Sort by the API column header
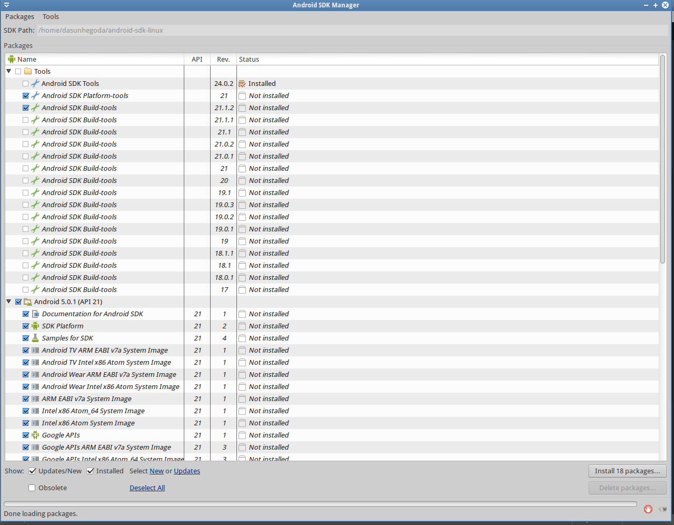 pyautogui.click(x=197, y=59)
